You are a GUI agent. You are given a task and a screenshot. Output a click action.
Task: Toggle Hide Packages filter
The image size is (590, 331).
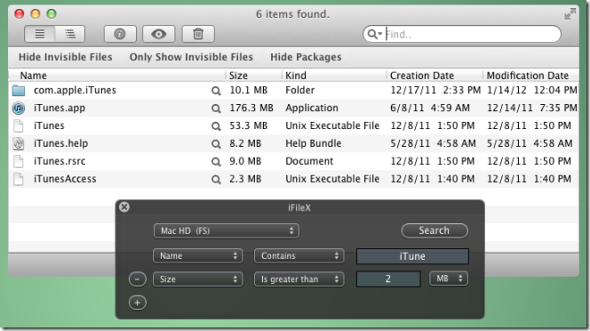tap(306, 57)
